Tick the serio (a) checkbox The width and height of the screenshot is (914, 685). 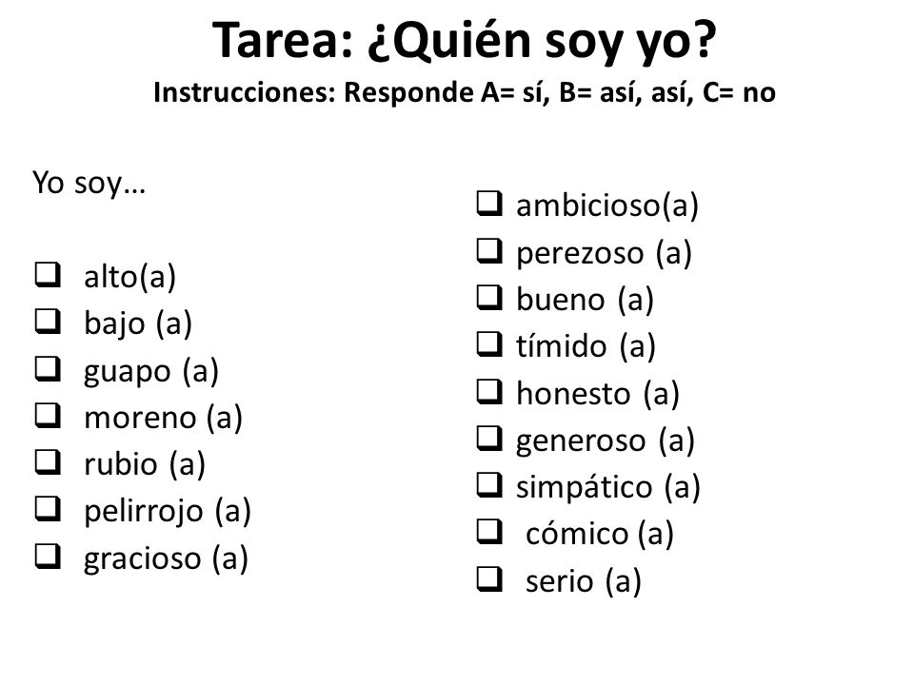point(489,579)
